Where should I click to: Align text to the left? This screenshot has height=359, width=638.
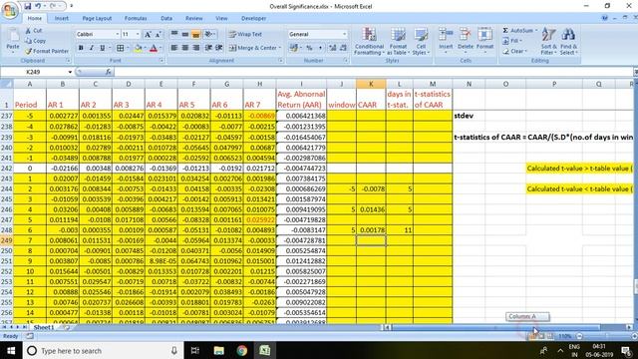coord(174,48)
